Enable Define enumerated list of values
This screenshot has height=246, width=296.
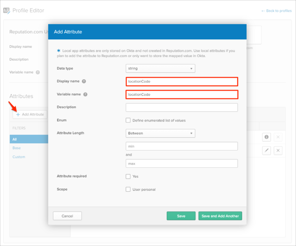(x=128, y=120)
